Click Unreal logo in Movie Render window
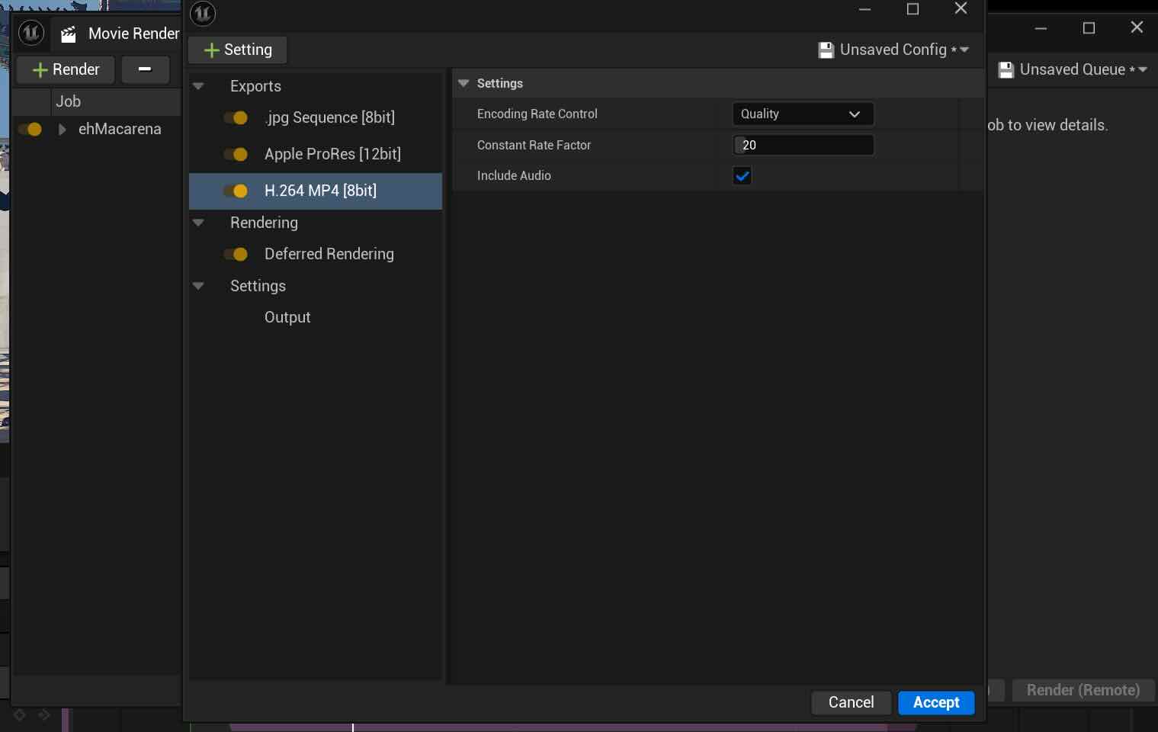Screen dimensions: 1158x732 (x=31, y=33)
